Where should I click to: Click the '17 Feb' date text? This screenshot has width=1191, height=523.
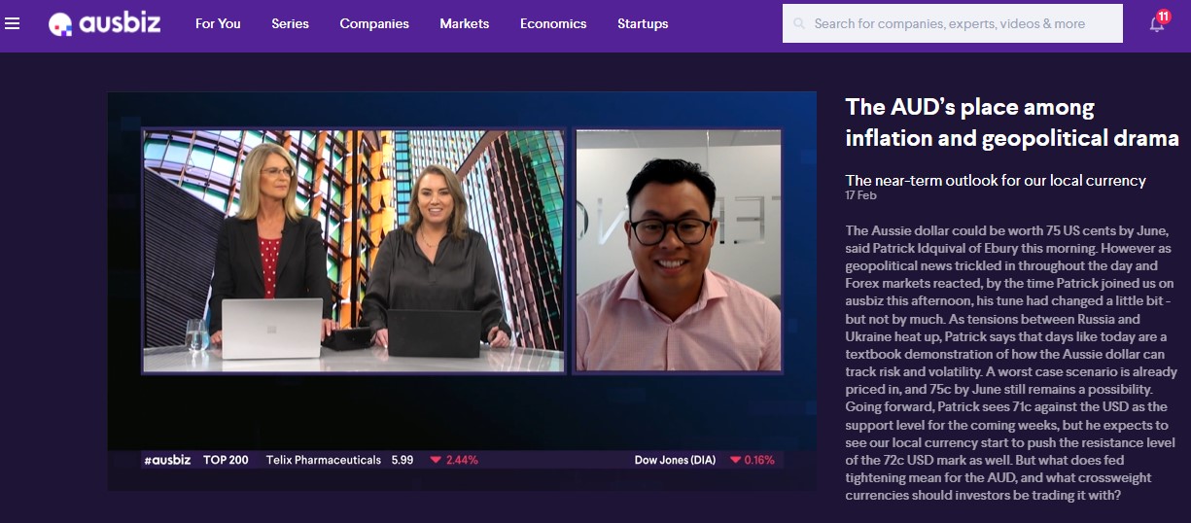[861, 195]
